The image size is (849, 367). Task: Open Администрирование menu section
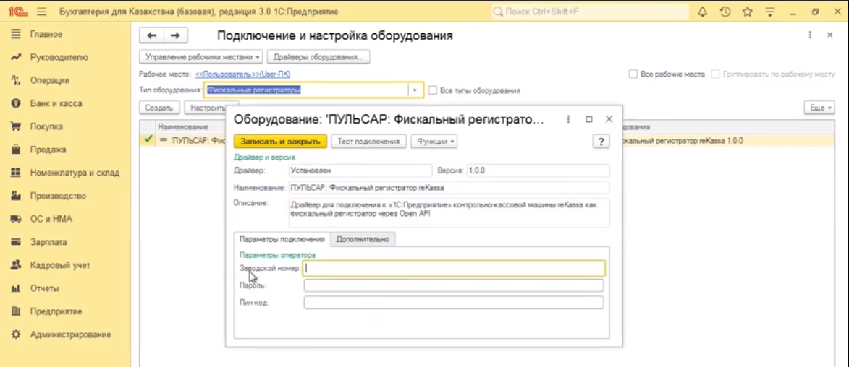tap(71, 334)
